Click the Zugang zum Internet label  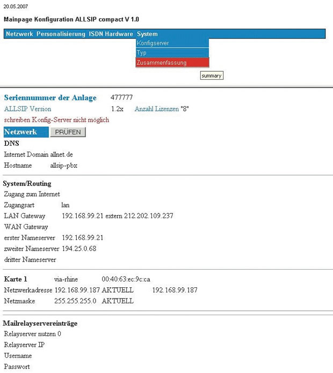[x=32, y=194]
